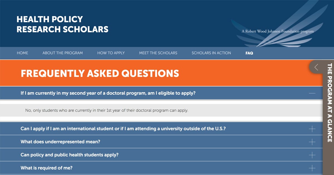This screenshot has width=334, height=175.
Task: Select How to Apply navigation item
Action: (x=111, y=53)
